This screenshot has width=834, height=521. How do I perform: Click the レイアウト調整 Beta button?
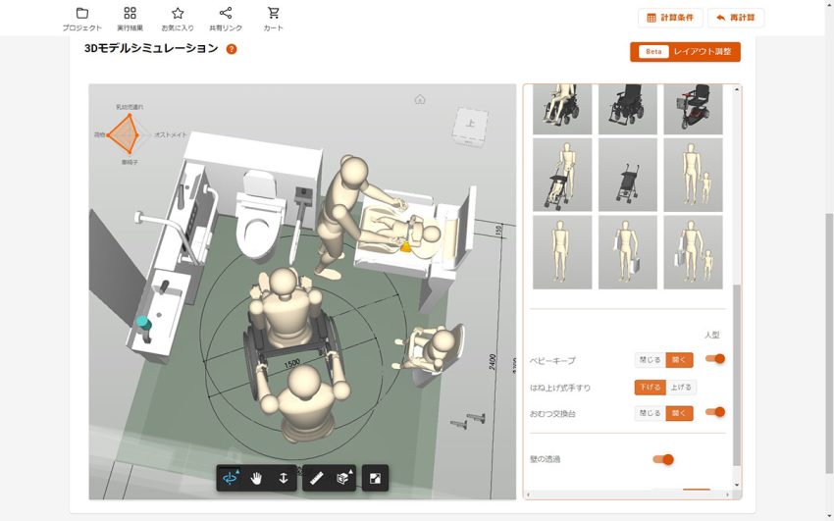[x=685, y=51]
